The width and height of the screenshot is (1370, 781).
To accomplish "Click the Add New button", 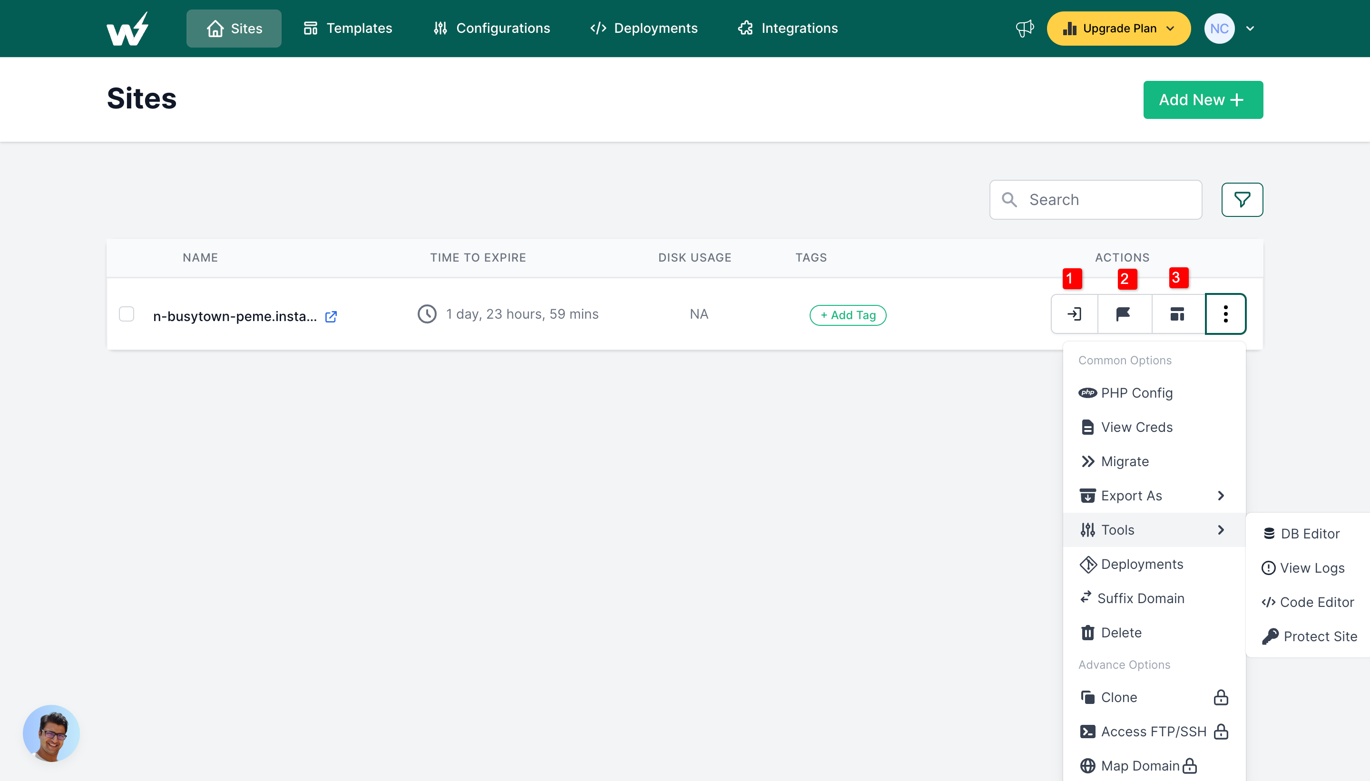I will coord(1203,99).
